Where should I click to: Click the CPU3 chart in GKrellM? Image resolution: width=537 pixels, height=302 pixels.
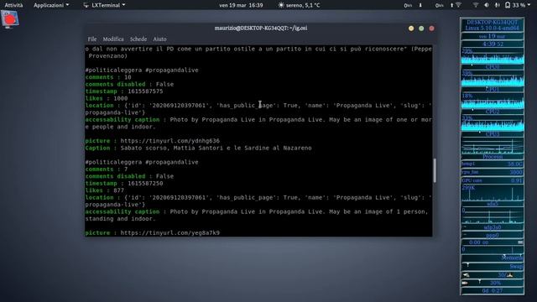tap(493, 123)
